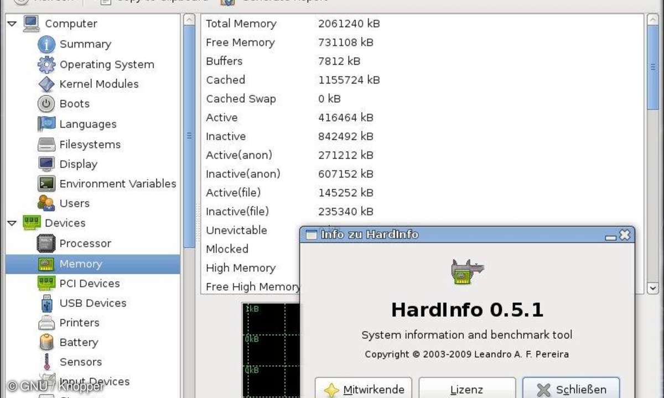Open the Summary info icon

click(46, 44)
